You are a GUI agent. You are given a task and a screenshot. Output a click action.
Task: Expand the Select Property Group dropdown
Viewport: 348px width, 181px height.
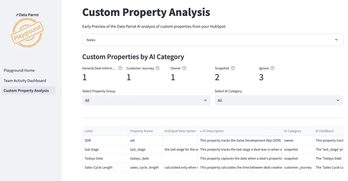click(146, 100)
